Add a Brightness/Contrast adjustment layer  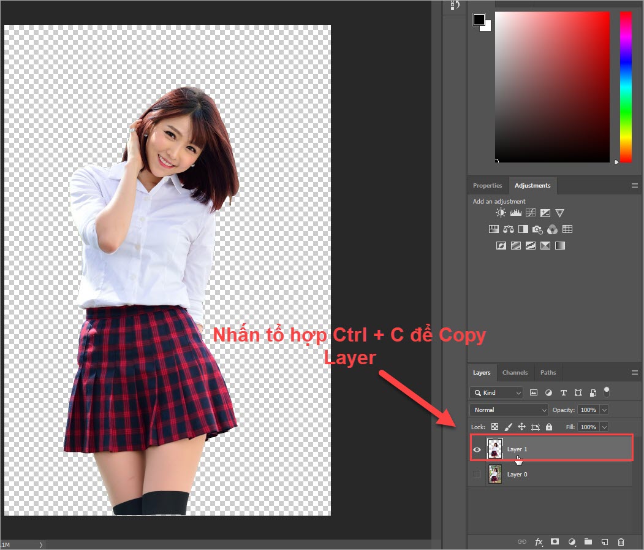500,213
